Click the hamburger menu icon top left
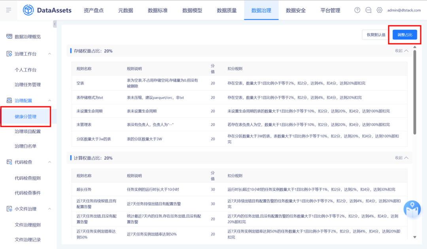The image size is (427, 249). (8, 10)
